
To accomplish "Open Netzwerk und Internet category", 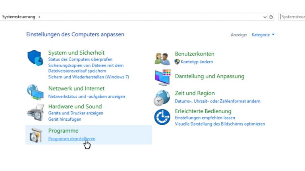I will tap(76, 88).
